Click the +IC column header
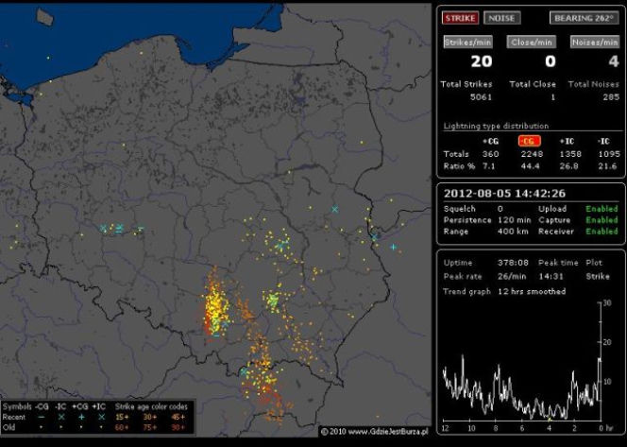This screenshot has width=627, height=447. [x=567, y=141]
